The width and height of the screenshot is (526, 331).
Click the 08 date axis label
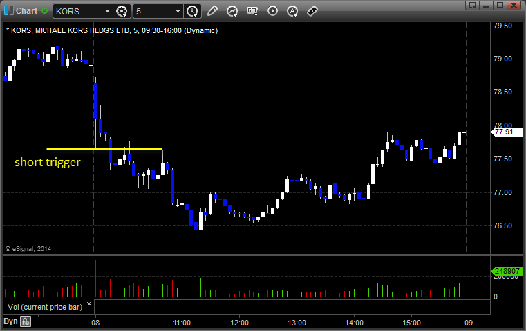[x=95, y=323]
